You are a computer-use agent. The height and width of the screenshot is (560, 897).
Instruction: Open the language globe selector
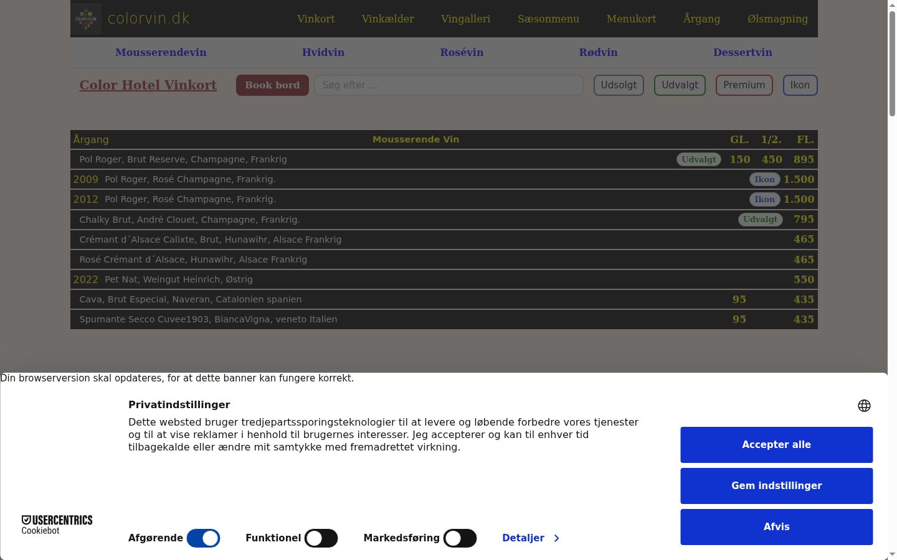(864, 406)
